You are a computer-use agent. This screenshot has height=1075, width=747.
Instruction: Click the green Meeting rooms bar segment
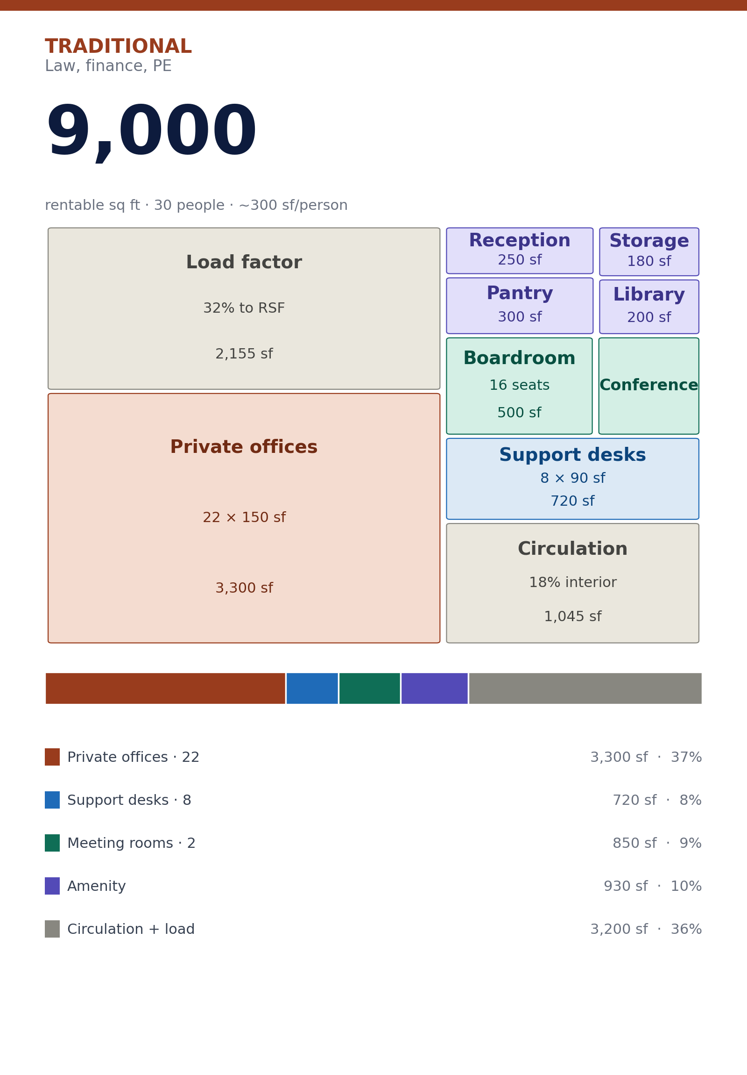(369, 688)
